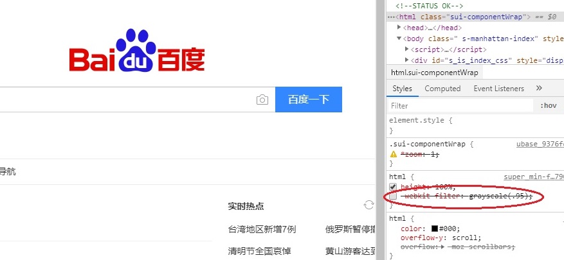564x260 pixels.
Task: Open hot topic starting 俄罗斯暂停
Action: (350, 229)
